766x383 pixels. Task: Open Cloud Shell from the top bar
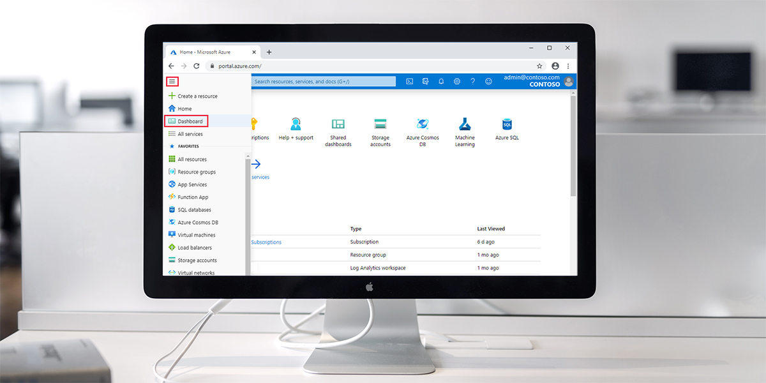[x=410, y=82]
